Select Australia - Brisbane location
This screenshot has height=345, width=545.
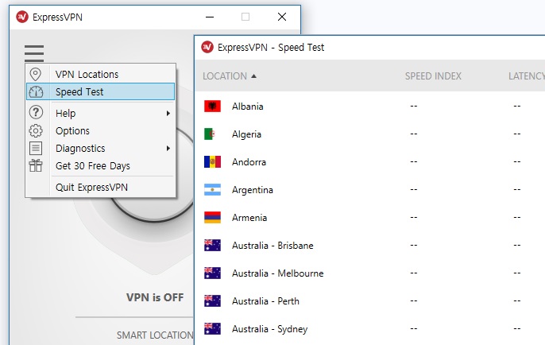click(x=272, y=245)
